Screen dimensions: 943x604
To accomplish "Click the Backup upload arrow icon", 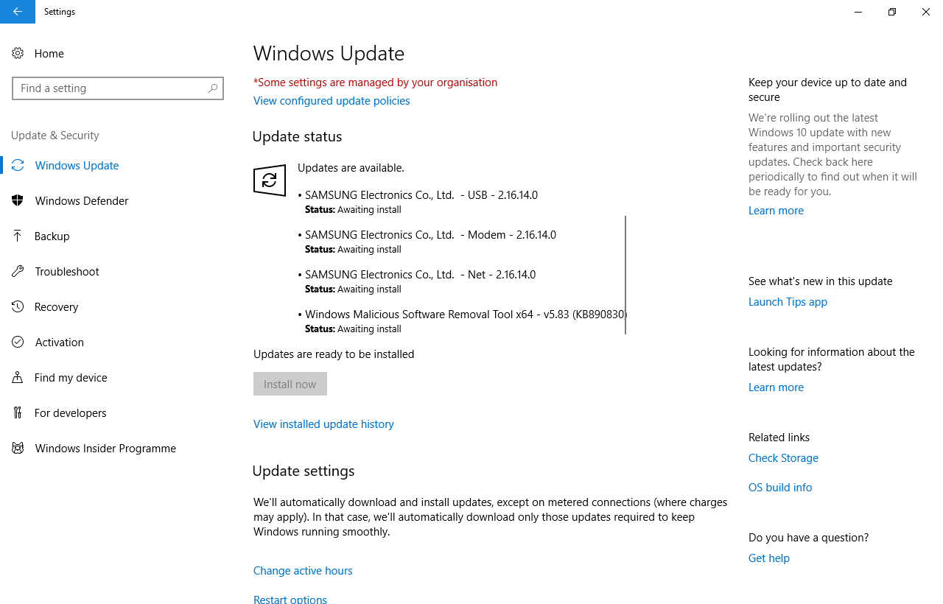I will (18, 236).
